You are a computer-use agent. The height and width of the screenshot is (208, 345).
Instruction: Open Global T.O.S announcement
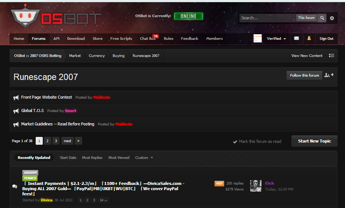32,111
